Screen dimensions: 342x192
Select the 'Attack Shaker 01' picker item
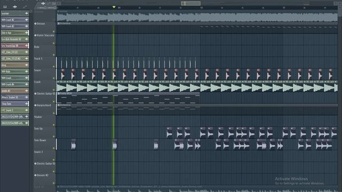pos(15,97)
